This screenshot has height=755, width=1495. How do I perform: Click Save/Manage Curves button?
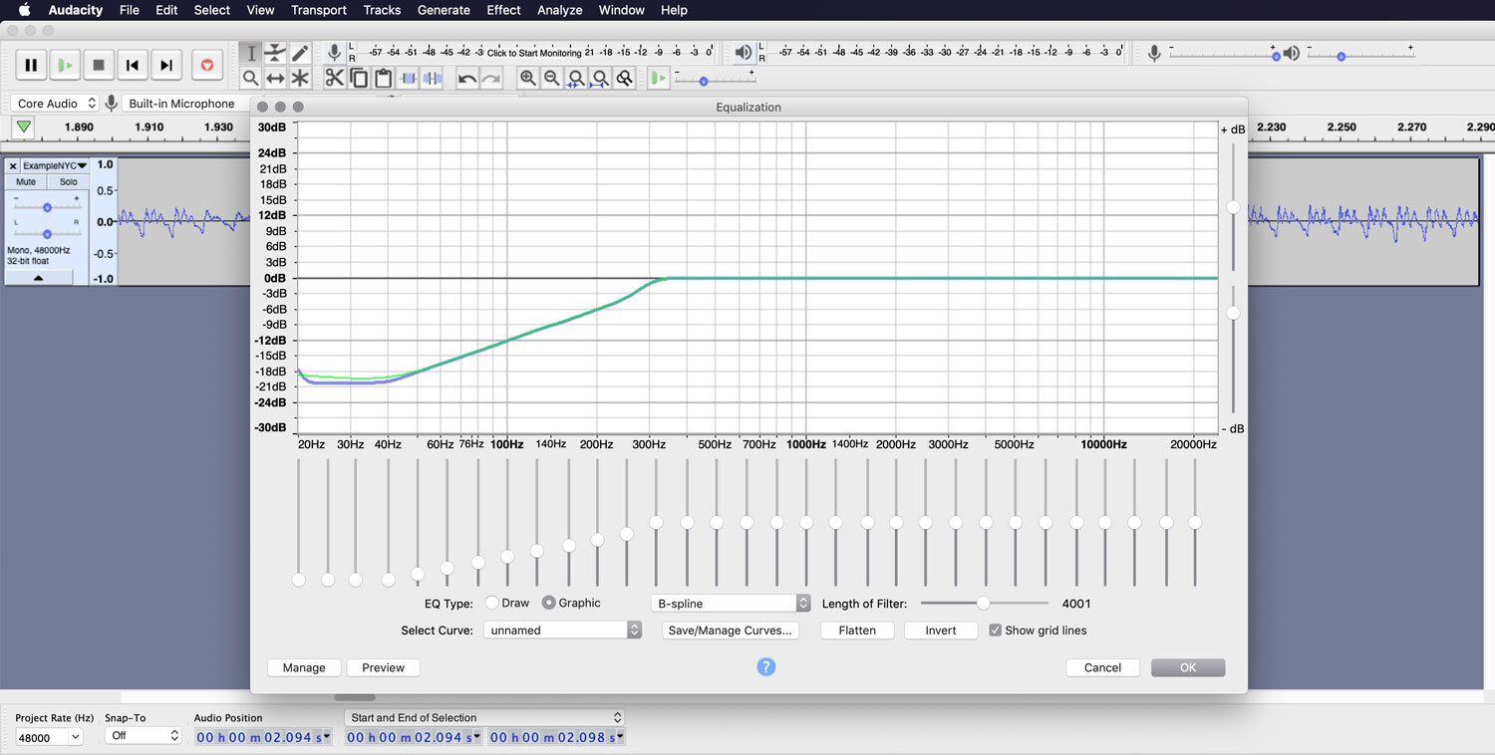[731, 630]
